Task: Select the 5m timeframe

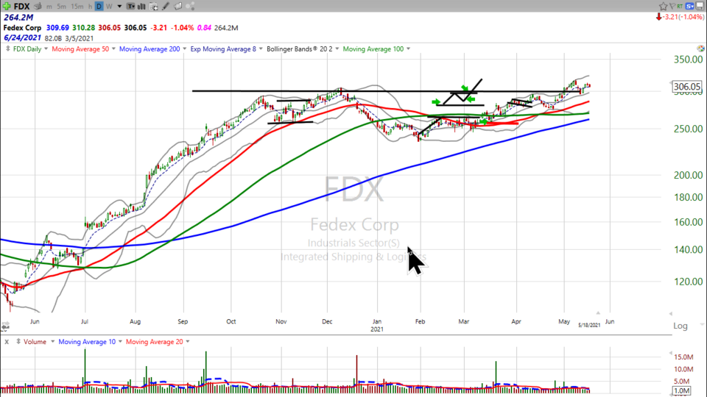Action: pos(62,7)
